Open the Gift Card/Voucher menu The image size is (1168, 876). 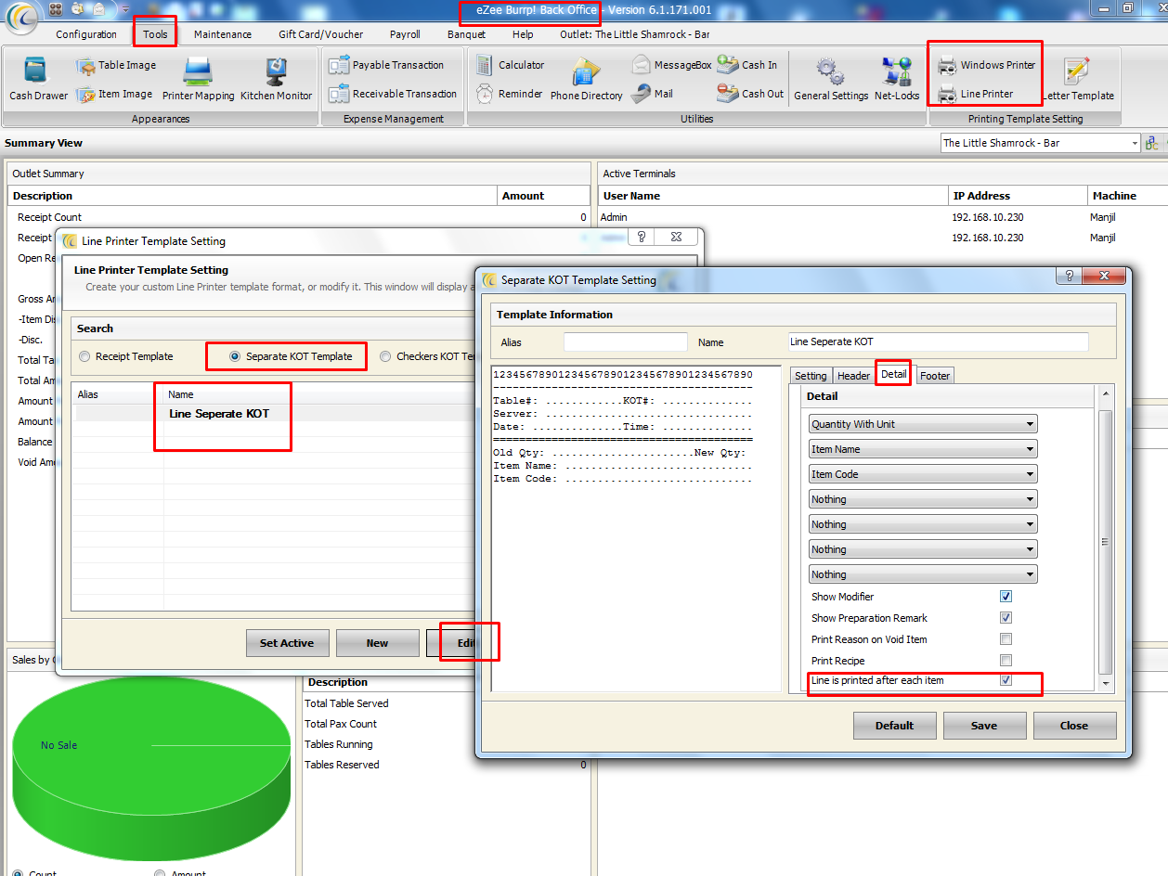pyautogui.click(x=320, y=34)
